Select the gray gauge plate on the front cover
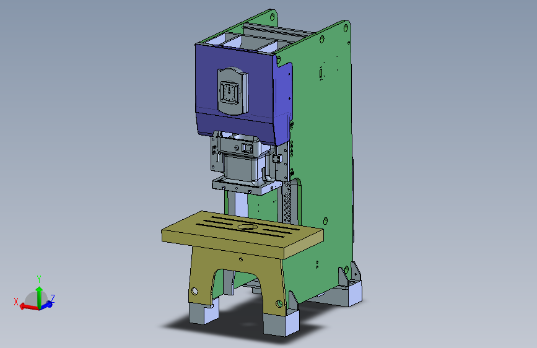Image resolution: width=537 pixels, height=348 pixels. click(232, 91)
